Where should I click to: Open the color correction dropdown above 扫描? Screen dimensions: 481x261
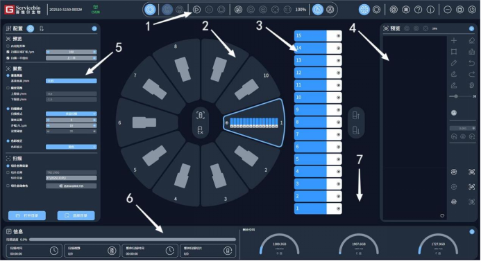pyautogui.click(x=71, y=147)
